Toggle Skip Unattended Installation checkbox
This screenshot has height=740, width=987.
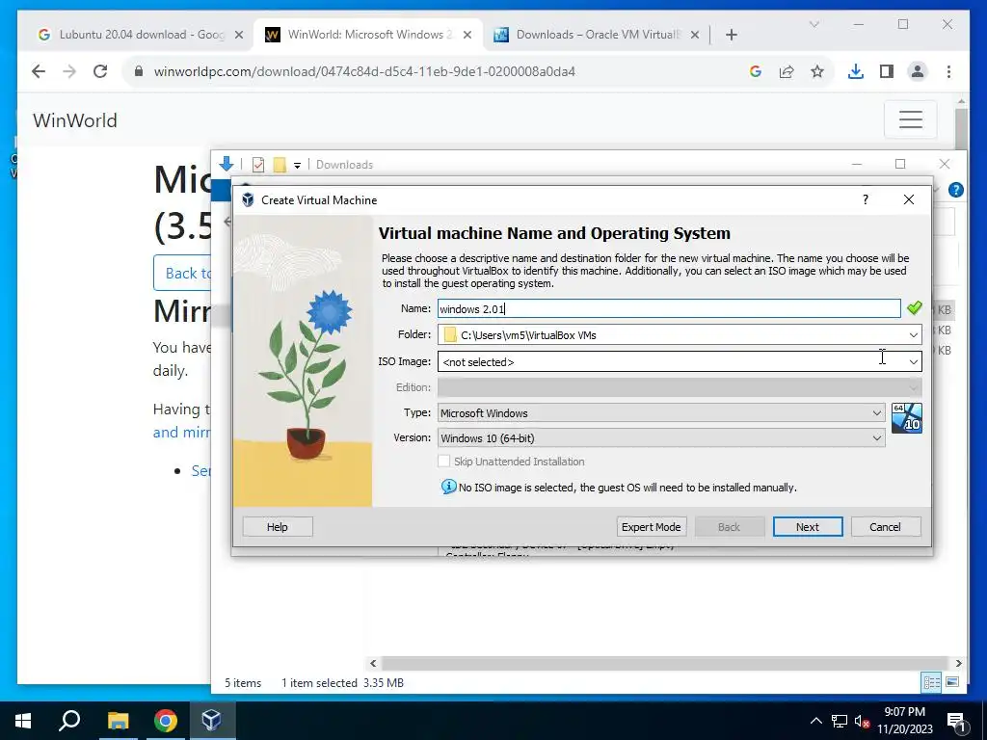(x=444, y=462)
